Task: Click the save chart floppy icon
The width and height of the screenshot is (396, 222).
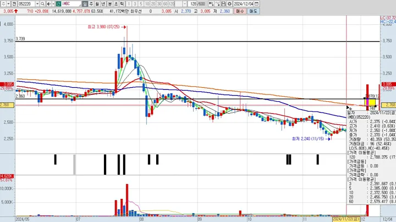Action: coord(223,4)
